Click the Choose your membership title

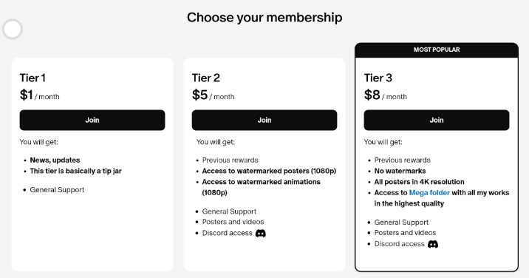tap(264, 17)
